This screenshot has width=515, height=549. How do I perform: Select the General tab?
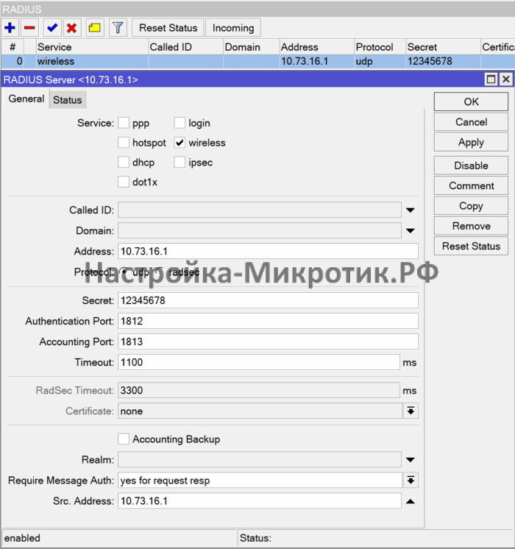pos(26,99)
